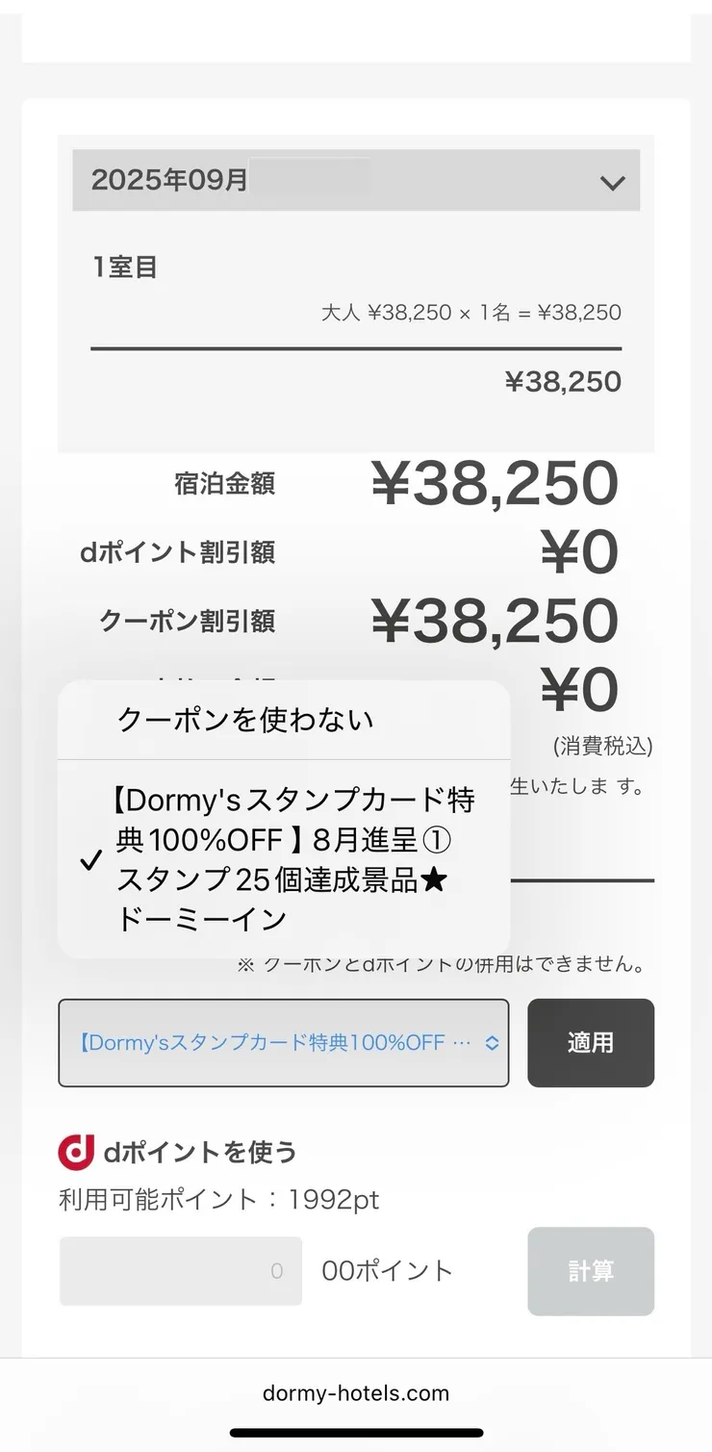
Task: Click the クーポン割引額 label
Action: pyautogui.click(x=187, y=622)
